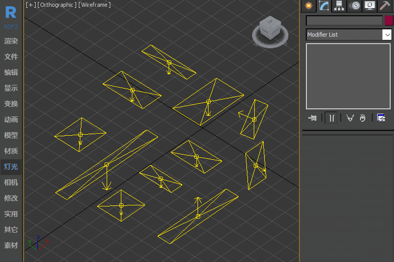Click Remove Modifier from stack icon

[x=362, y=117]
